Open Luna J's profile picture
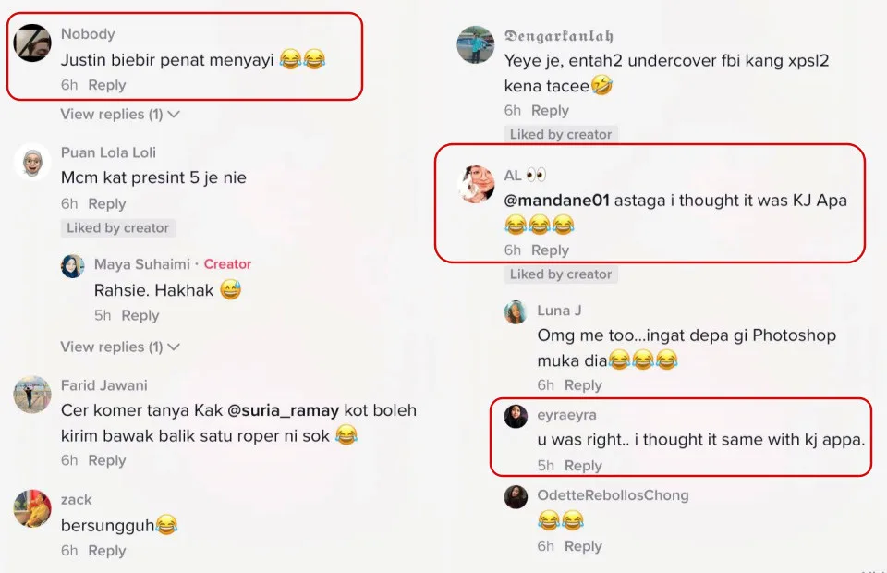887x573 pixels. coord(516,312)
